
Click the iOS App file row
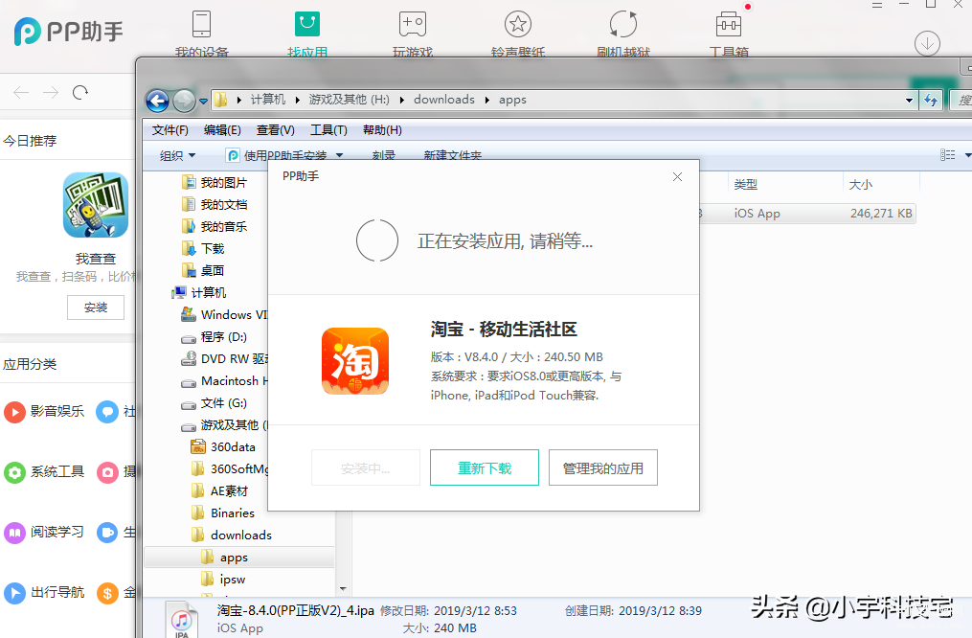[x=807, y=214]
